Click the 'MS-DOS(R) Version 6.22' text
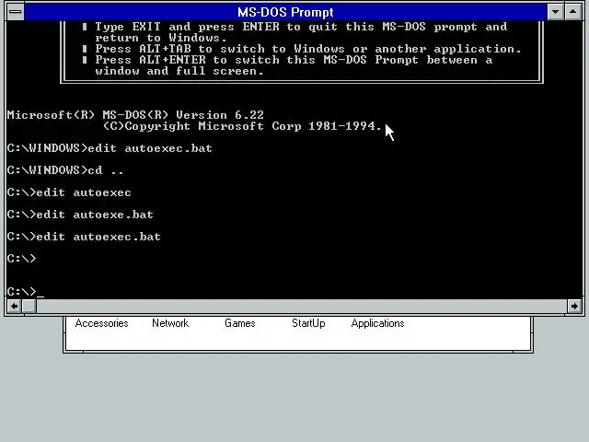Image resolution: width=589 pixels, height=442 pixels. coord(183,114)
